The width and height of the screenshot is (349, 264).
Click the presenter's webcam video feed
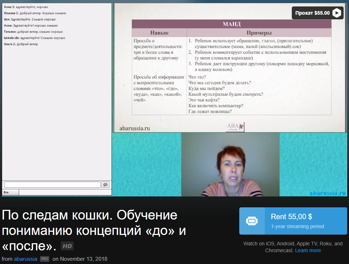point(230,165)
